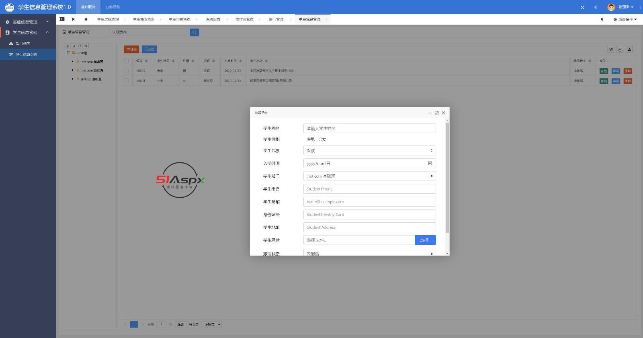Switch to the 操作员管理 tab
Screen dimensions: 643x338
click(244, 19)
